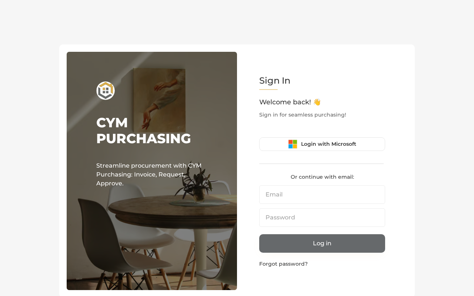Click the waving hand emoji

(x=317, y=102)
